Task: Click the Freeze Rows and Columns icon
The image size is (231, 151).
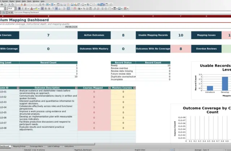Action: pyautogui.click(x=102, y=5)
